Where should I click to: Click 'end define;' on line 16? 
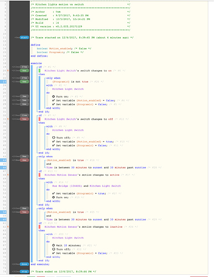[39, 56]
